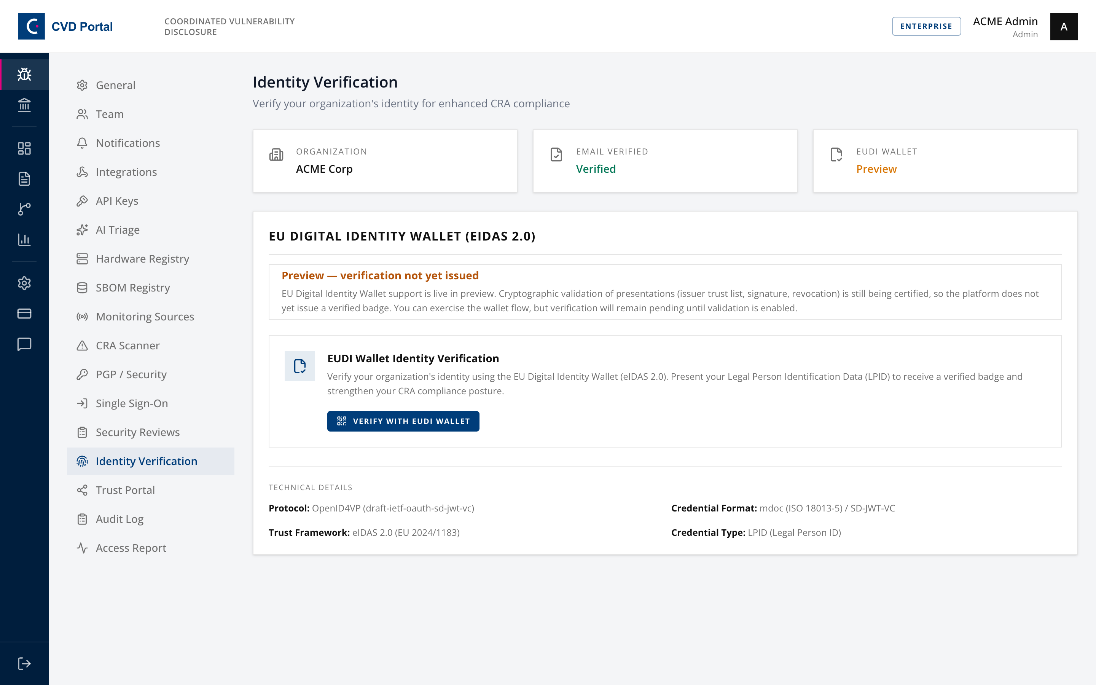This screenshot has height=685, width=1096.
Task: Open the document sidebar icon
Action: coord(24,179)
